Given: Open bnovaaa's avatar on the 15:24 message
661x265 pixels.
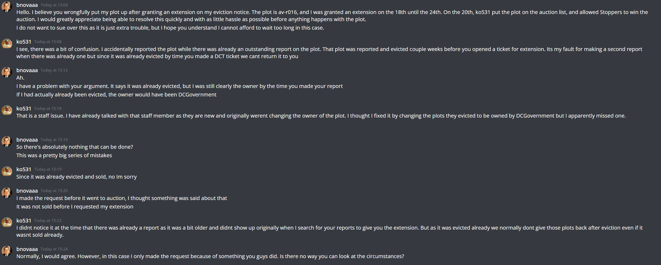Looking at the screenshot, I should click(7, 251).
